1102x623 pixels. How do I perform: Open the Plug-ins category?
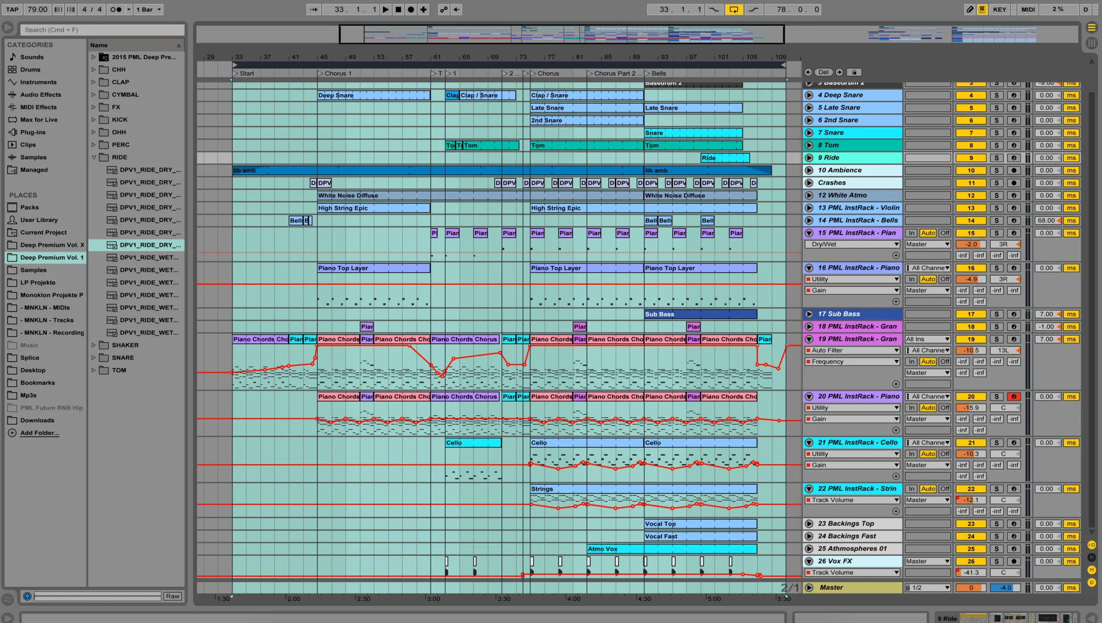(x=33, y=132)
